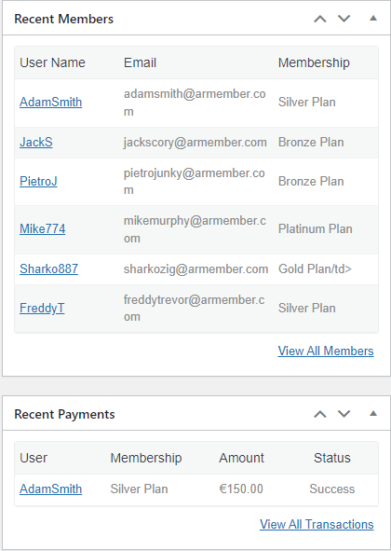
Task: Move Recent Members panel up
Action: point(319,19)
